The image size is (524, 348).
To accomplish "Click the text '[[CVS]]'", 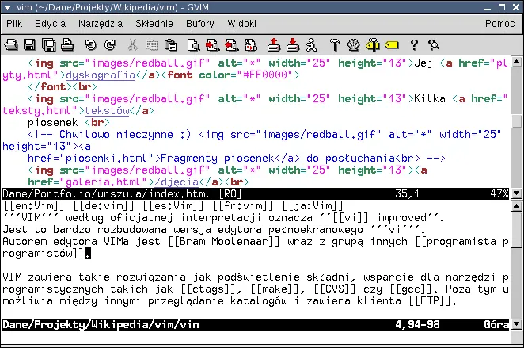I will 335,289.
